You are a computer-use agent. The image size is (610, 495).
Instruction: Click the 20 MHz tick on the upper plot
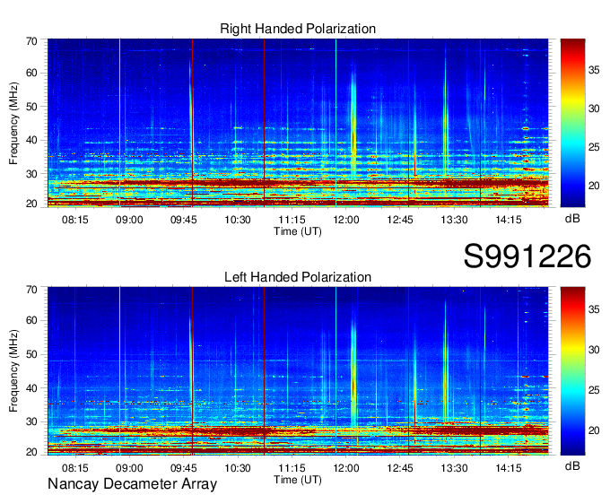pyautogui.click(x=31, y=204)
